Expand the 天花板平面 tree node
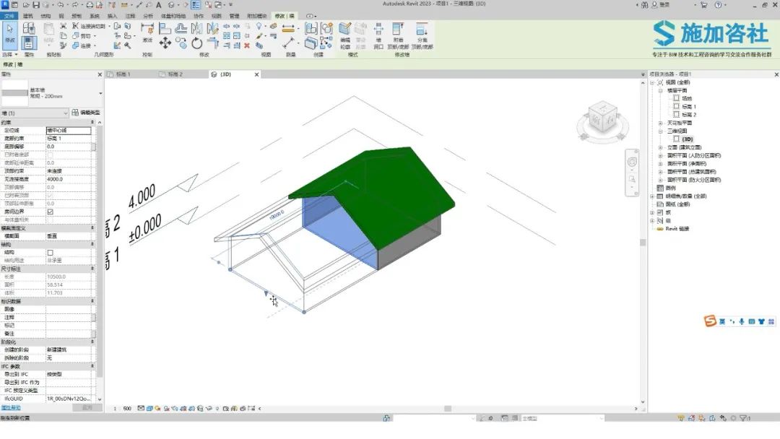The image size is (780, 439). 660,123
